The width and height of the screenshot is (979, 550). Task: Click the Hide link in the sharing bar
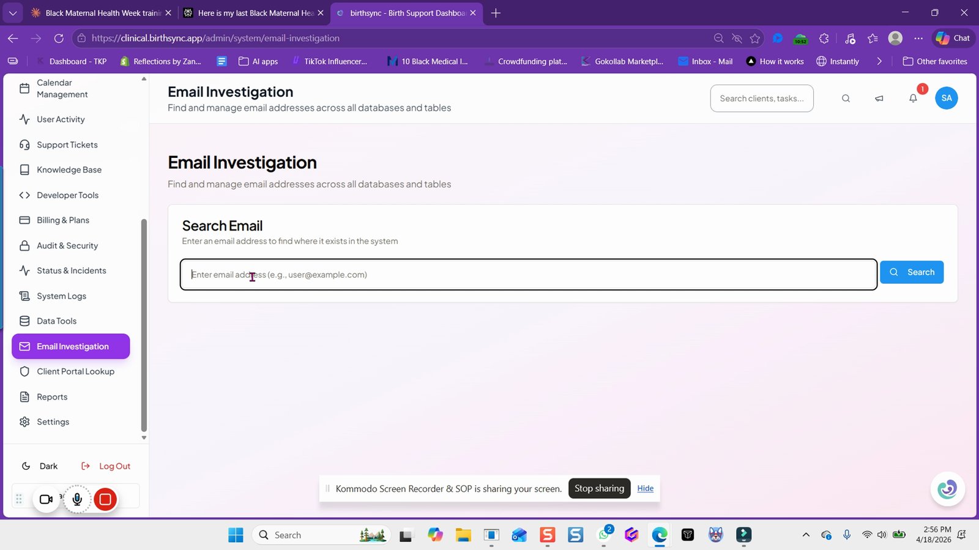coord(646,488)
